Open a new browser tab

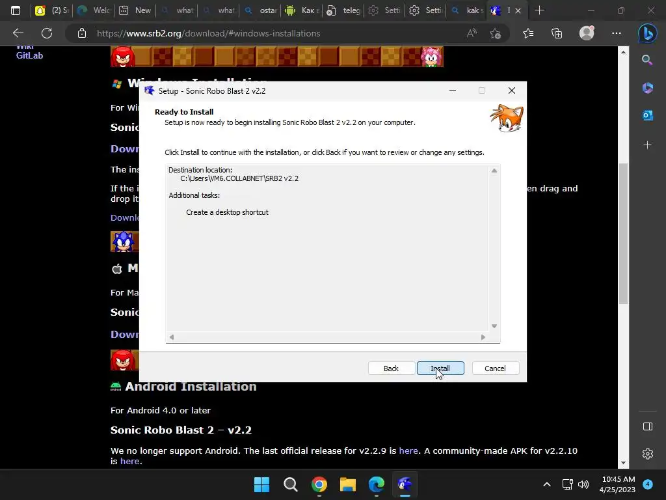pyautogui.click(x=539, y=10)
